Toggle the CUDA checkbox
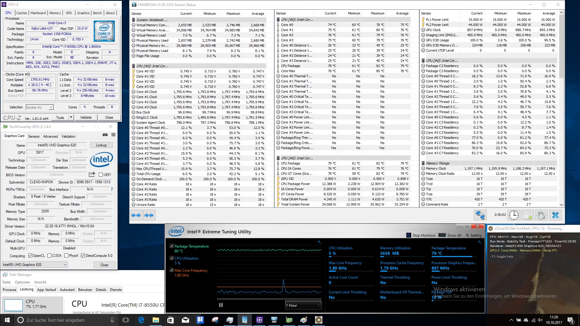Viewport: 580px width, 326px height. 49,256
